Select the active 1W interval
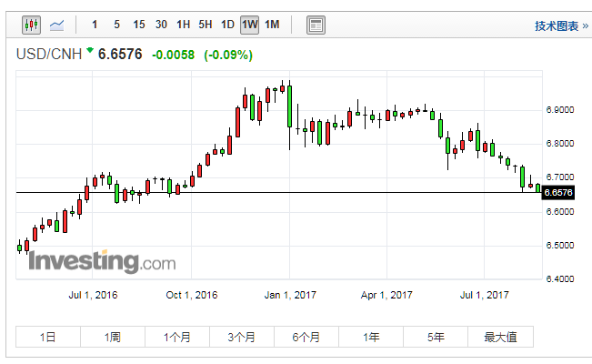The width and height of the screenshot is (592, 364). tap(249, 25)
